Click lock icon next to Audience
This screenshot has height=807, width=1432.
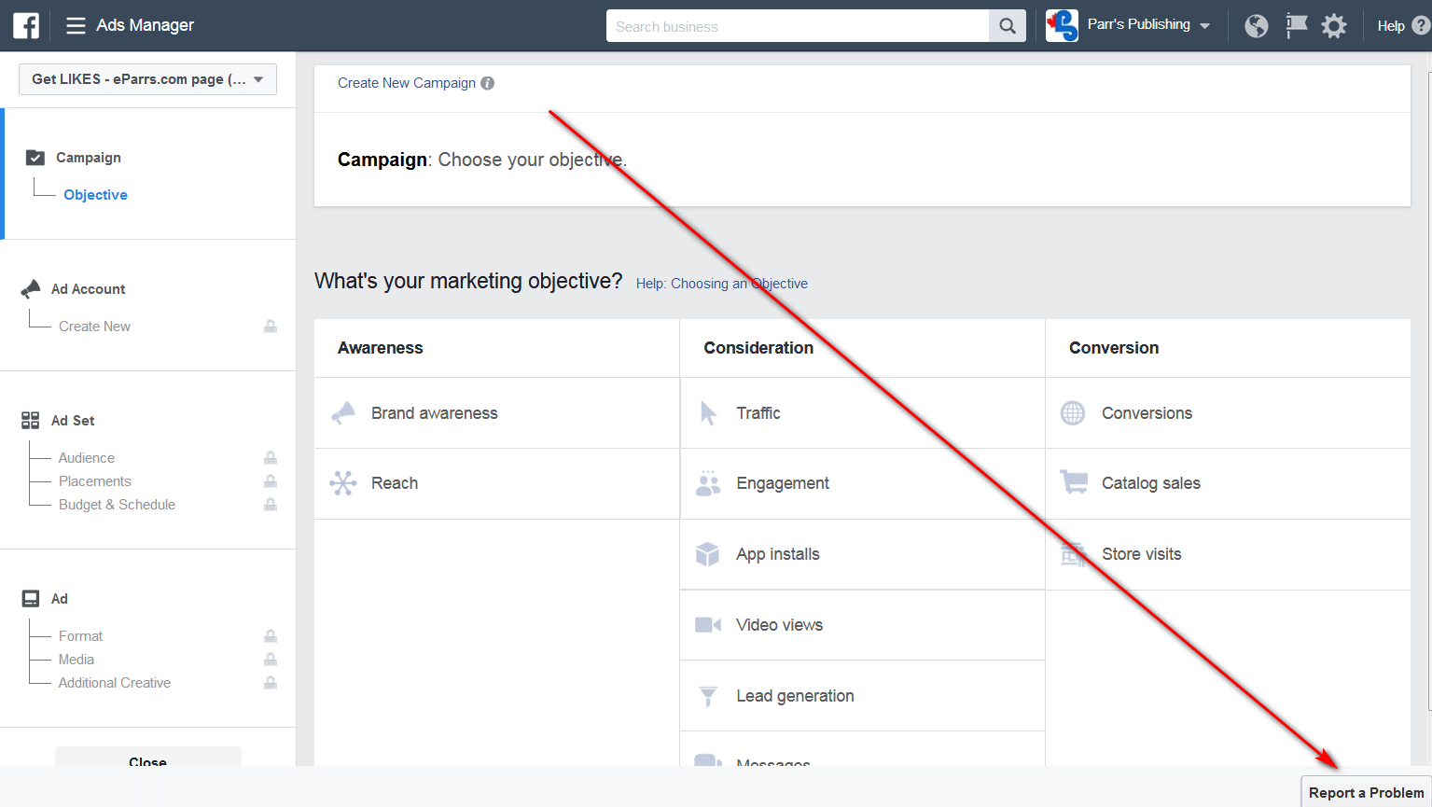(x=271, y=457)
